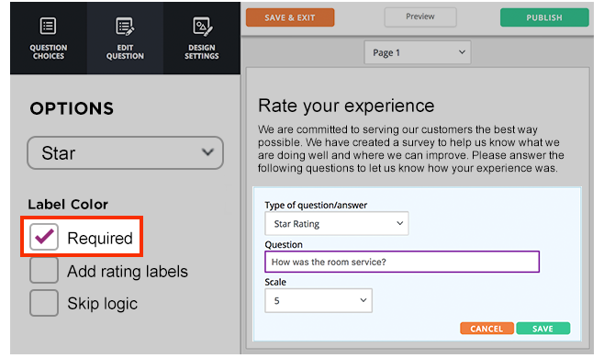This screenshot has height=358, width=604.
Task: Click the OPTIONS heading
Action: coord(72,108)
